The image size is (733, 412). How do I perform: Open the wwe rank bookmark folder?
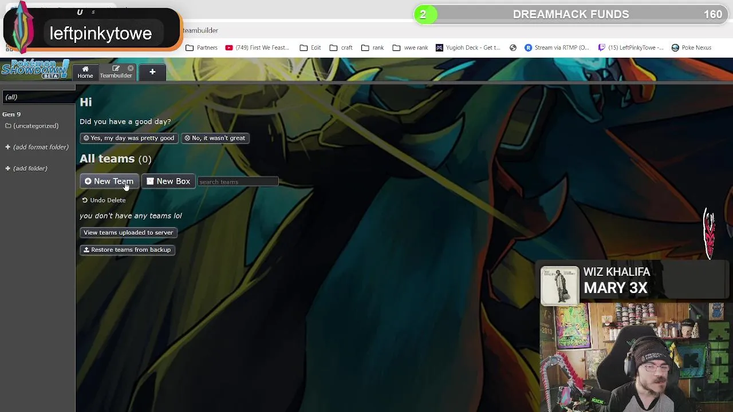(x=410, y=47)
